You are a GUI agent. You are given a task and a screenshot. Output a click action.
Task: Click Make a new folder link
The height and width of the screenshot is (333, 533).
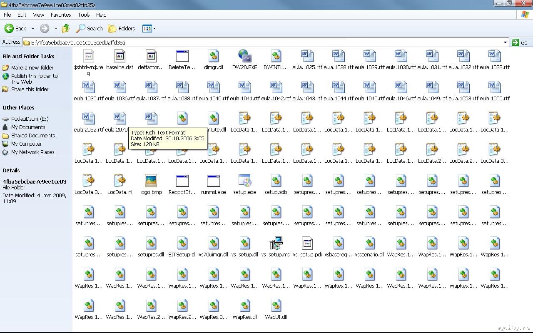[32, 67]
